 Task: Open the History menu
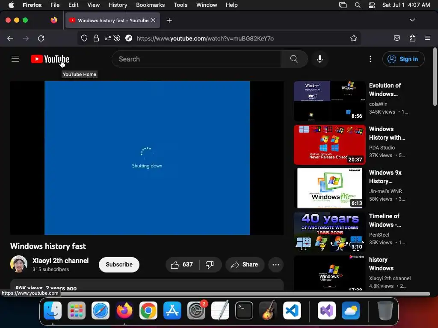(x=118, y=5)
